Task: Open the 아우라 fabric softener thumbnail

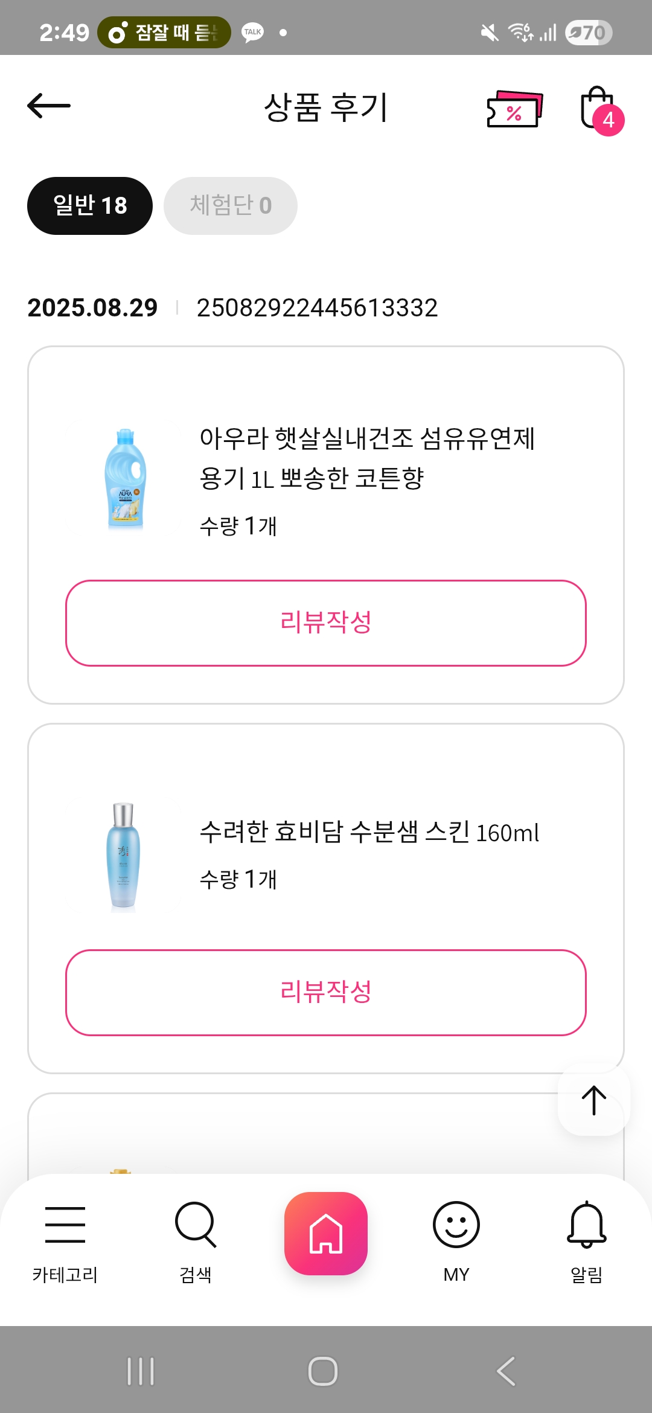Action: [x=125, y=479]
